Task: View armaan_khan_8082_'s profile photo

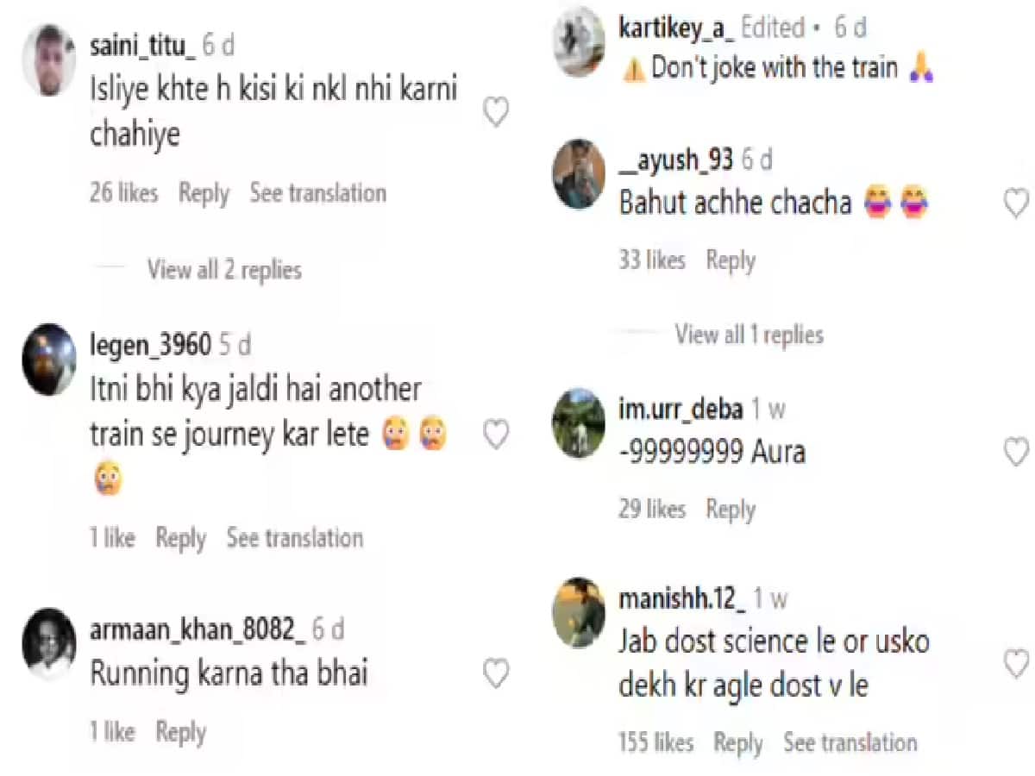Action: (49, 645)
